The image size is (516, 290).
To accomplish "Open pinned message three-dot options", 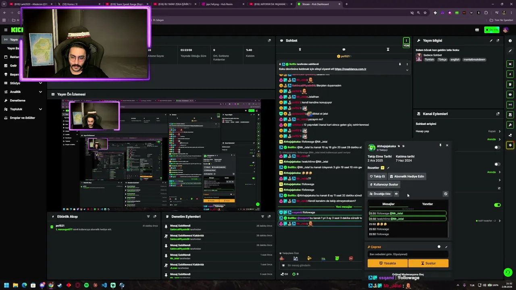I will (x=407, y=64).
